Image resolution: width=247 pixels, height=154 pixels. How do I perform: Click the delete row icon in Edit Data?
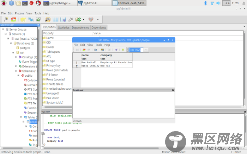click(x=109, y=50)
